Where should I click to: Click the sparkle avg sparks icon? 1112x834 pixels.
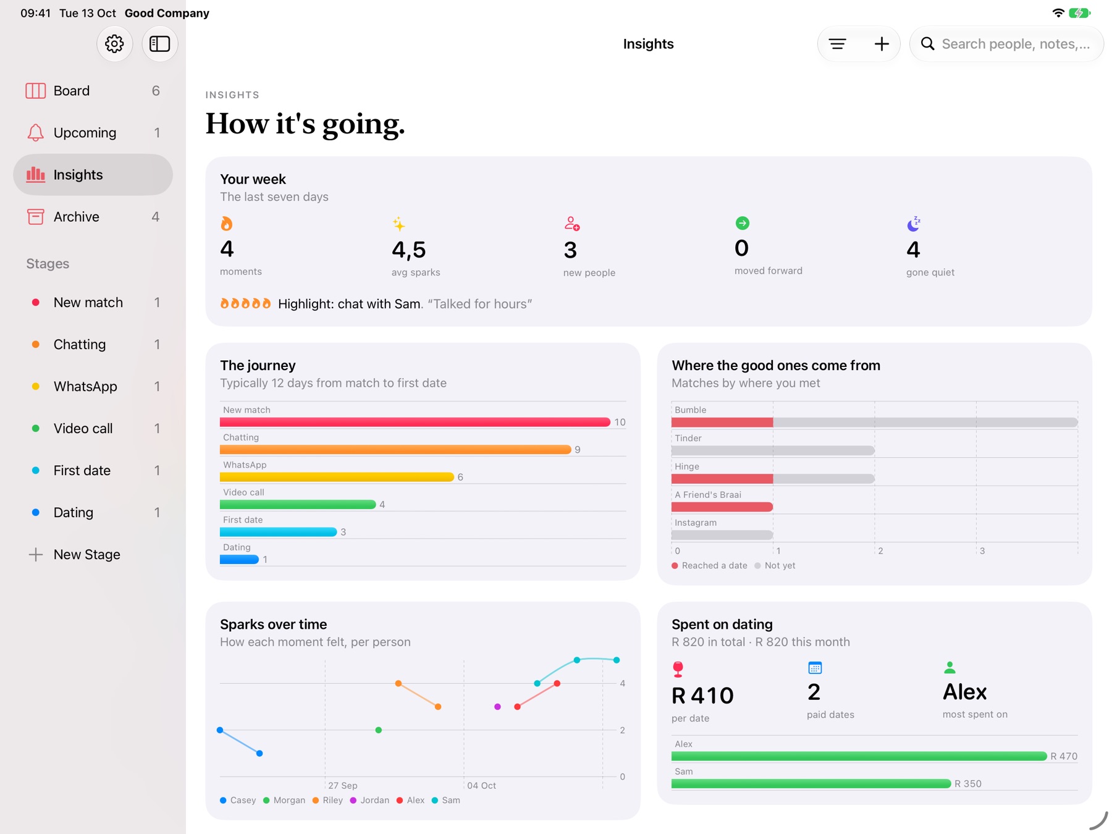click(x=399, y=224)
